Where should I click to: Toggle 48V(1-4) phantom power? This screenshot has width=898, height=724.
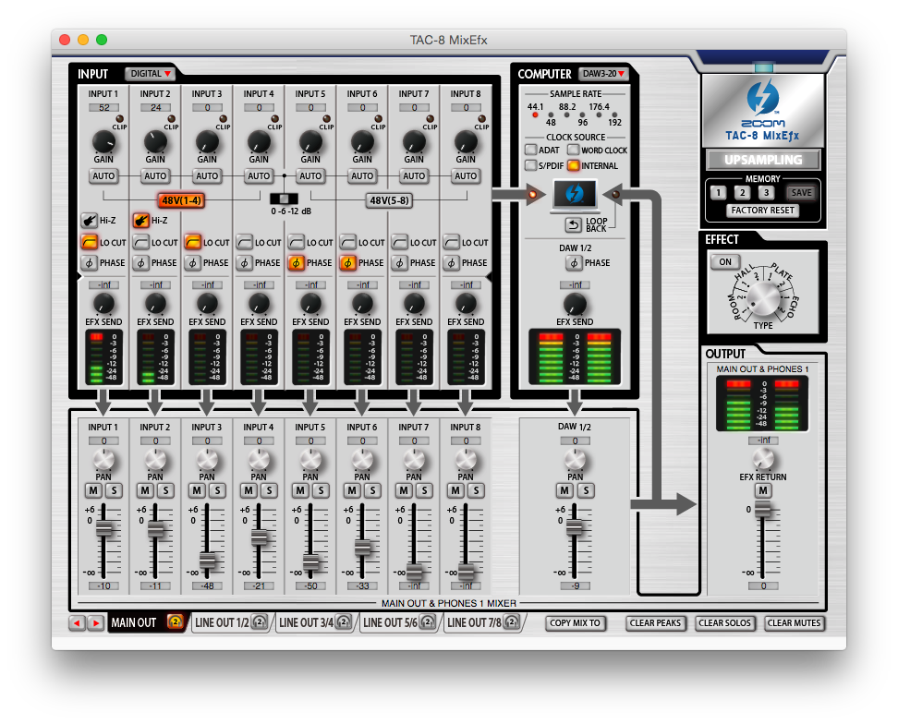tap(181, 200)
